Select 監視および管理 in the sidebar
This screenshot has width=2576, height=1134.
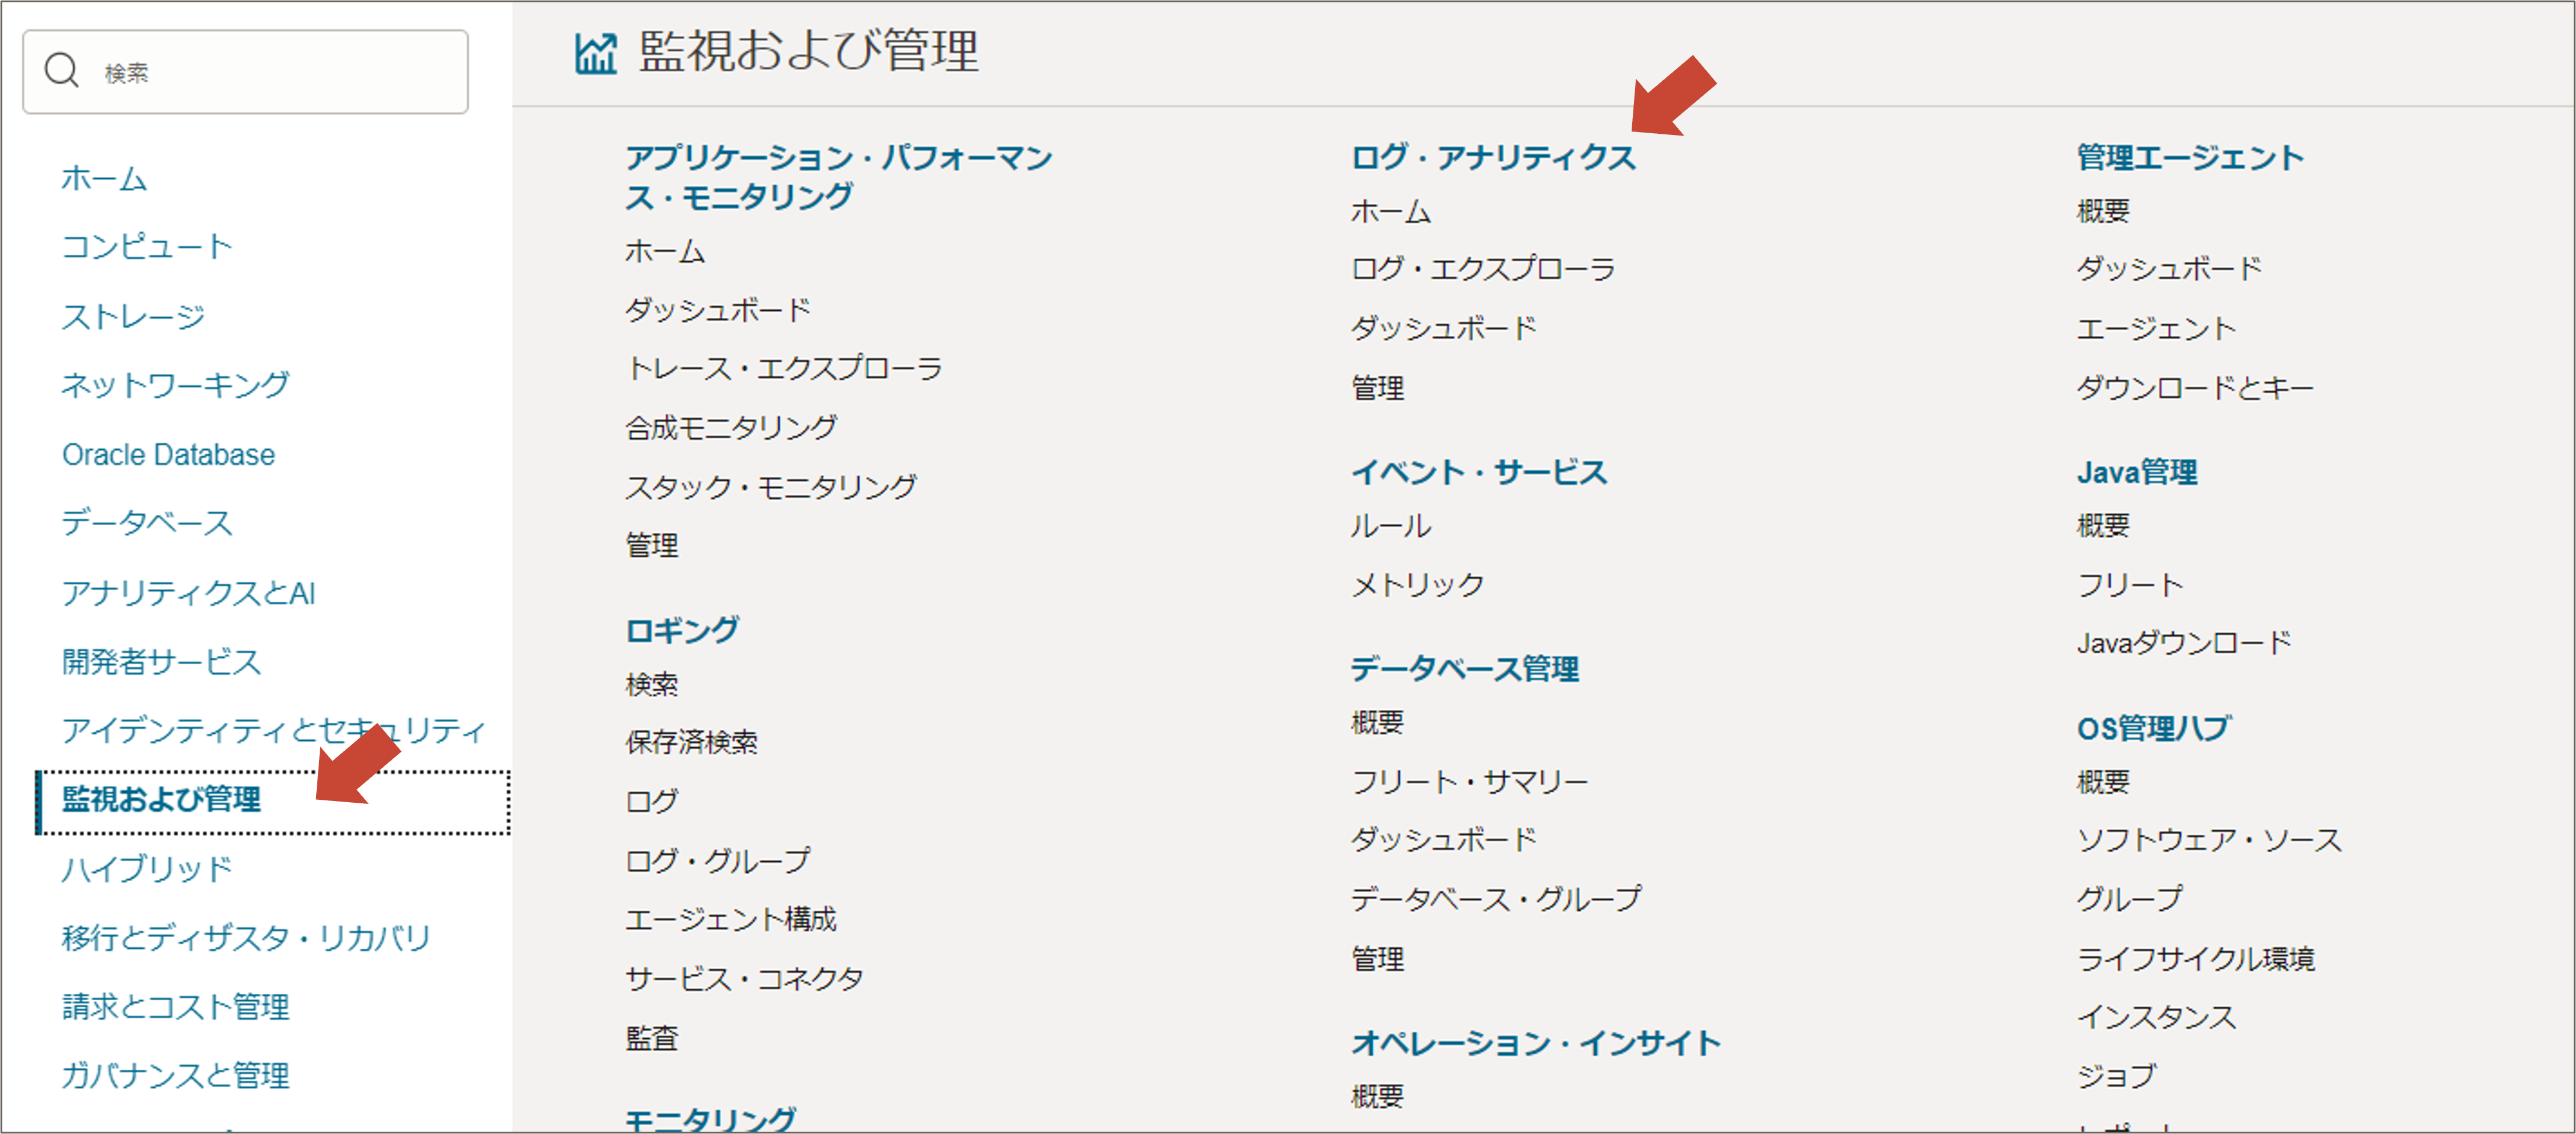pos(161,799)
